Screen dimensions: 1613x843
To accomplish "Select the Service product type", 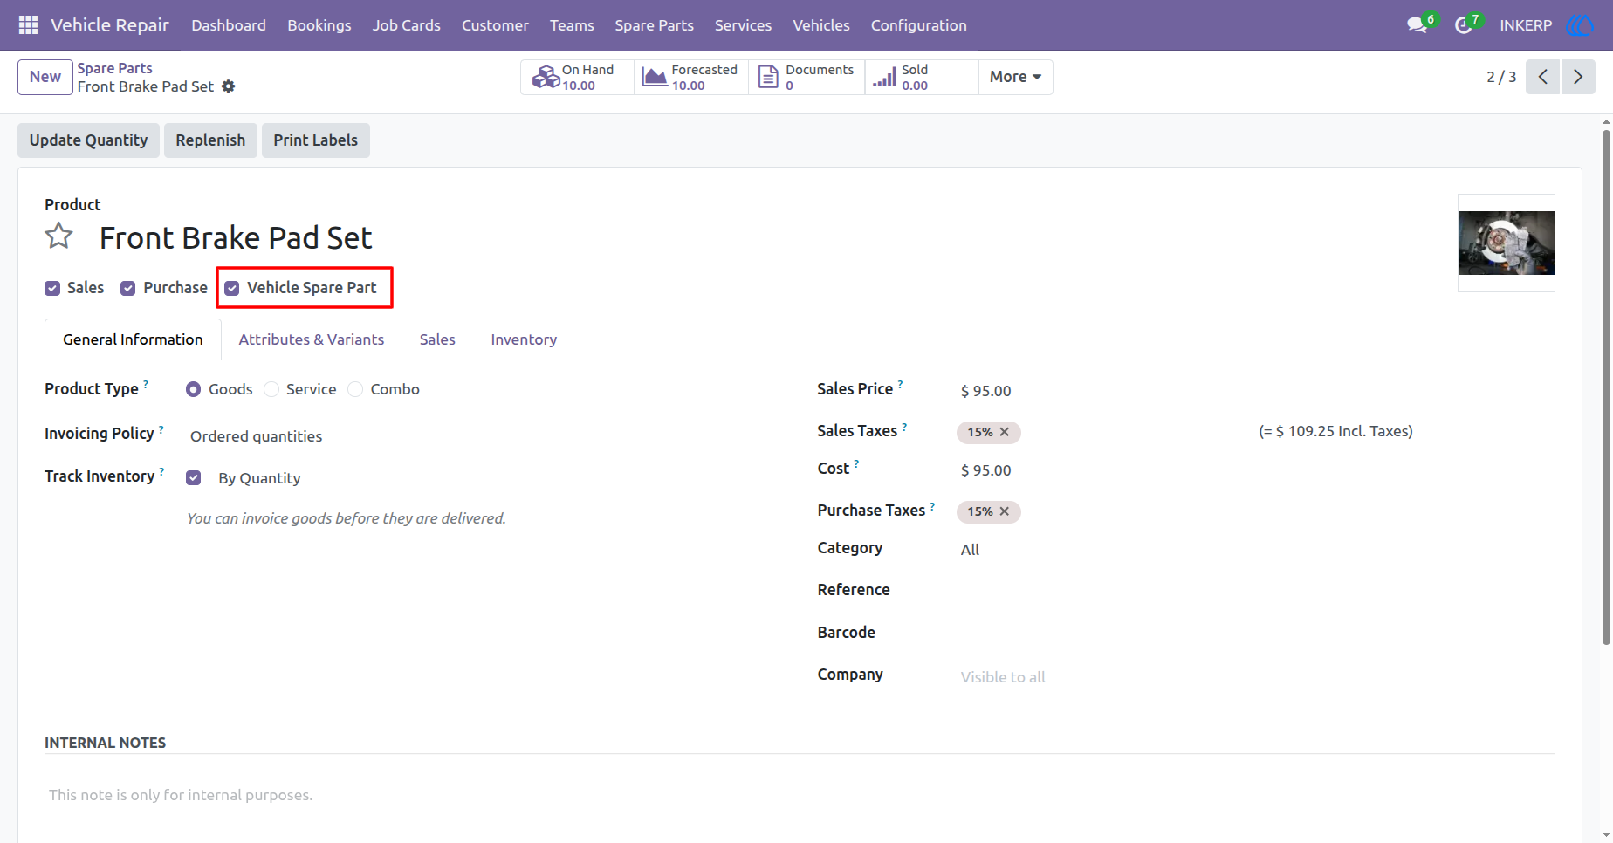I will 271,389.
